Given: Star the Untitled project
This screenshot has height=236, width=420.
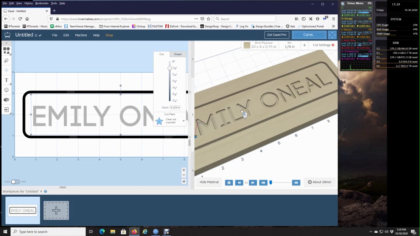Looking at the screenshot, I should (x=36, y=35).
